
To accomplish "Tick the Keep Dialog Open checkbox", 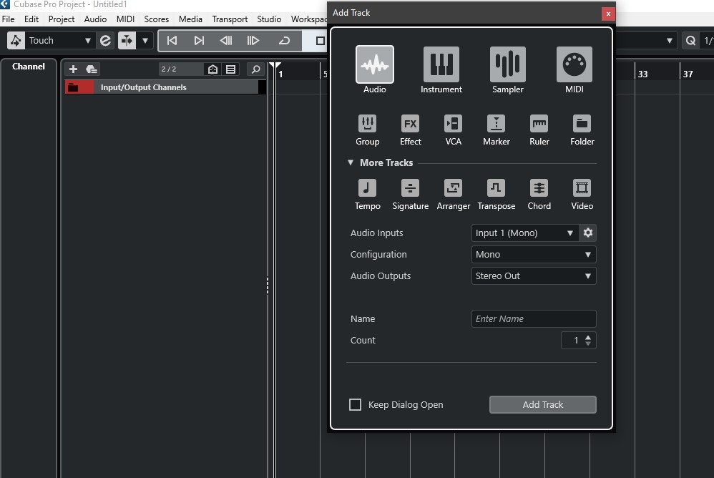I will point(355,405).
